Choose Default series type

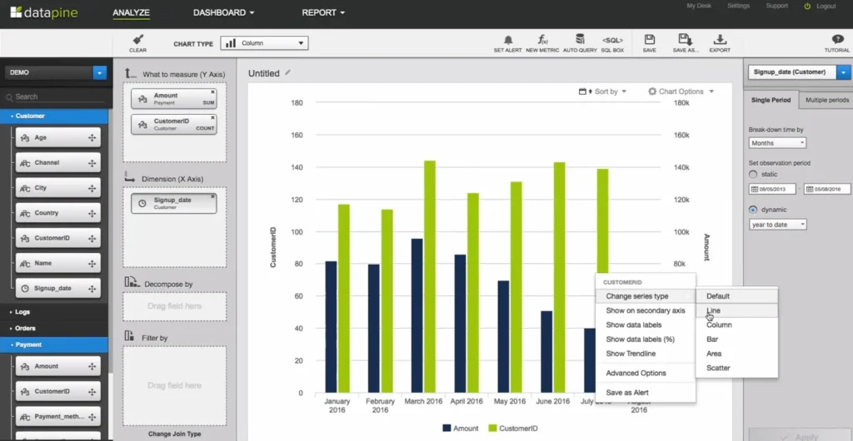point(737,296)
